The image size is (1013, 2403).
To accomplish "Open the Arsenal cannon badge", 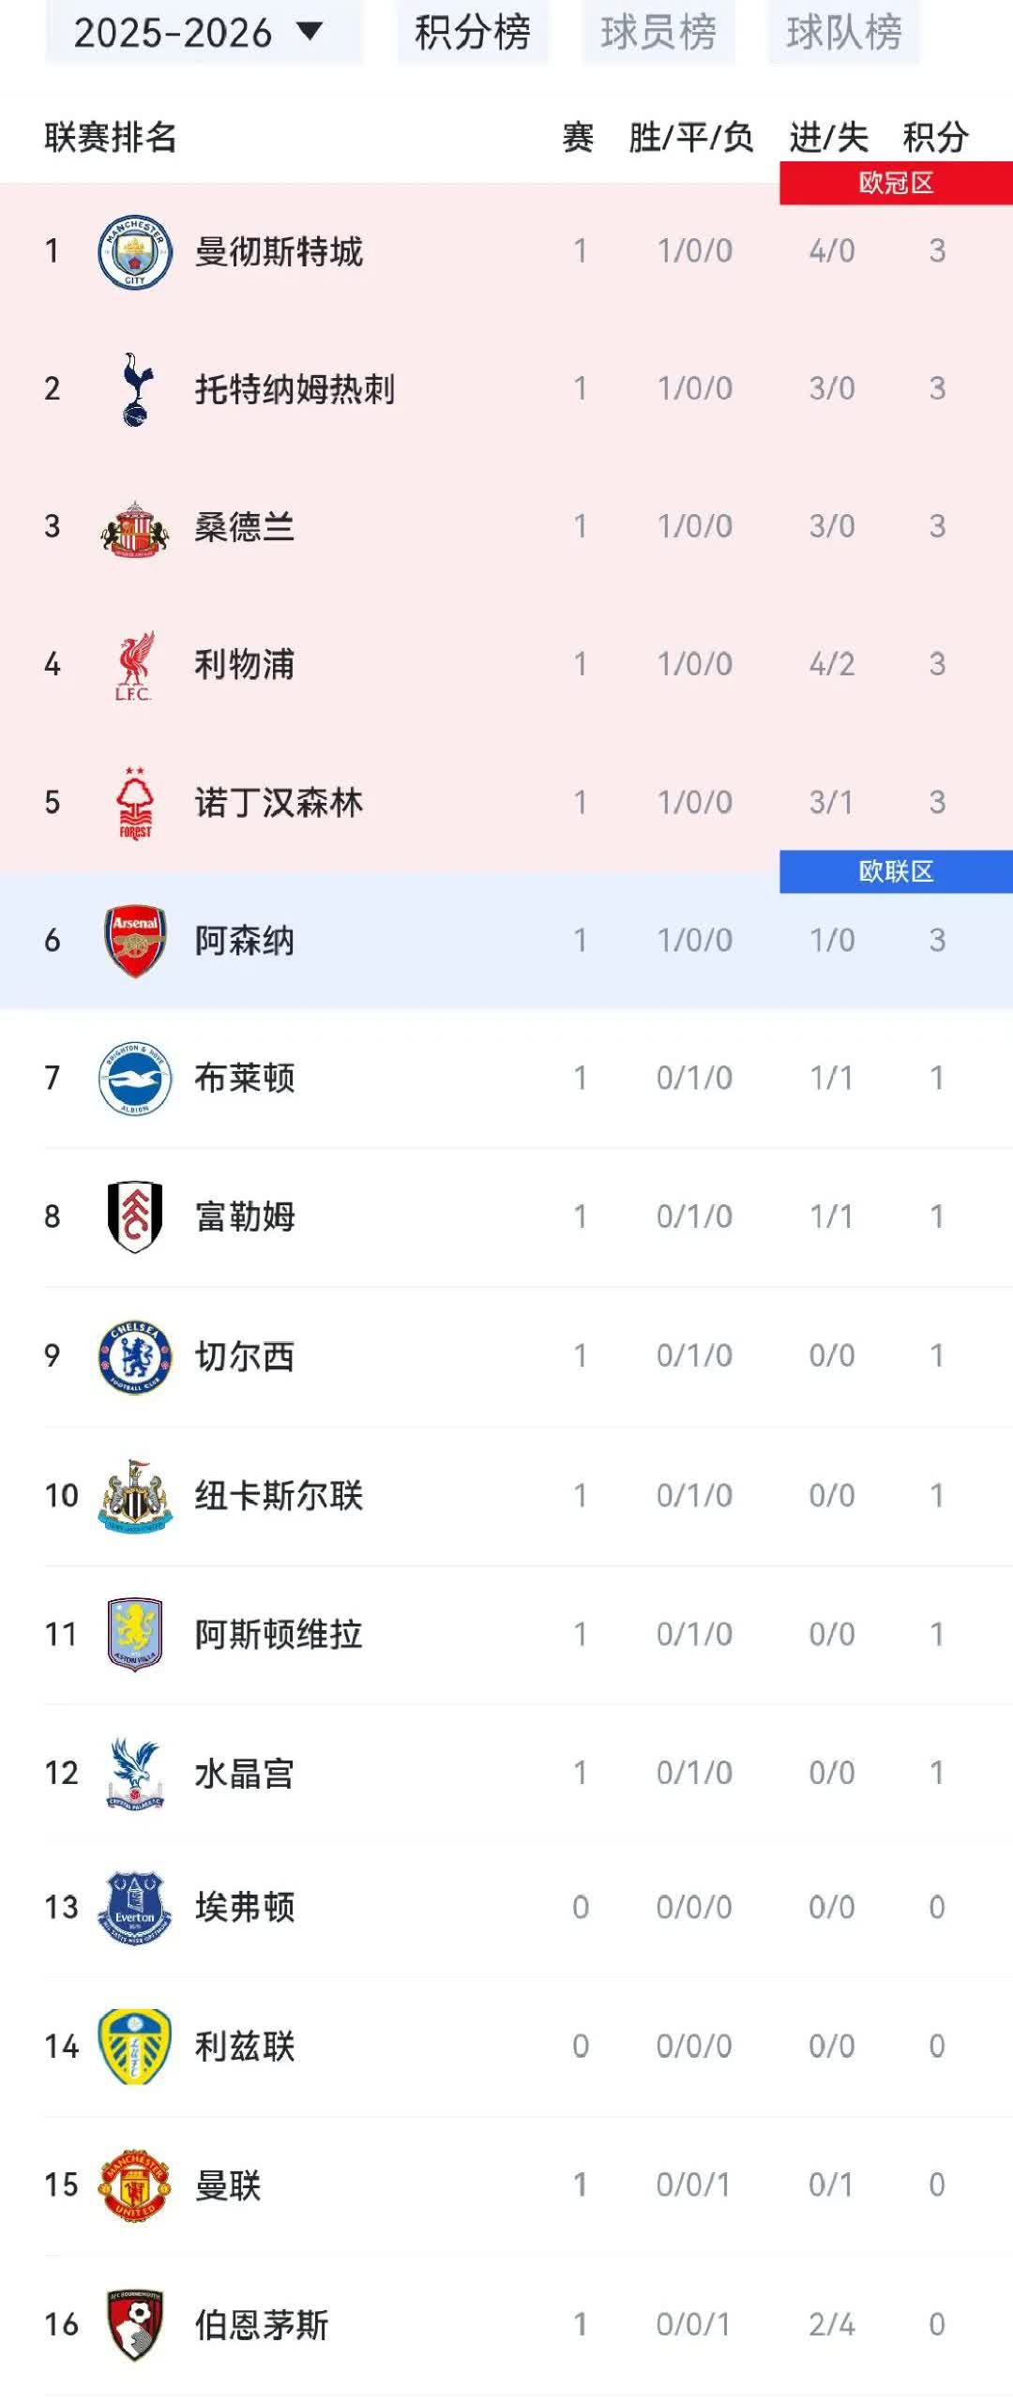I will (x=135, y=941).
